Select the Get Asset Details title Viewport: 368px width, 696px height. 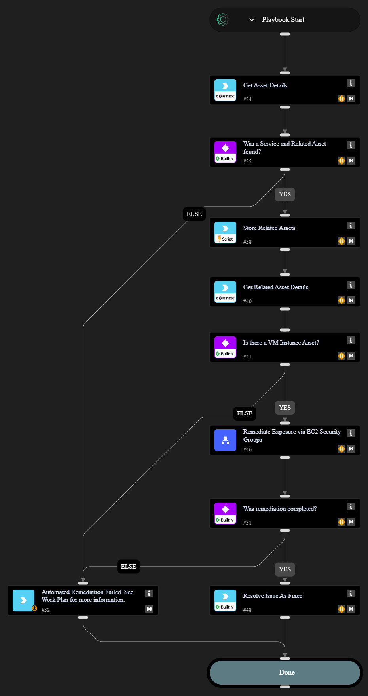coord(265,85)
